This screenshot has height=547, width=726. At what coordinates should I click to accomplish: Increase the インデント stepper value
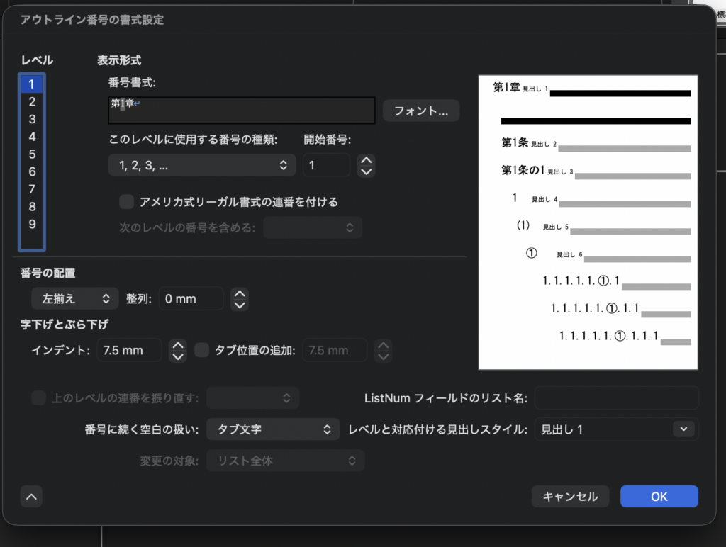[179, 345]
